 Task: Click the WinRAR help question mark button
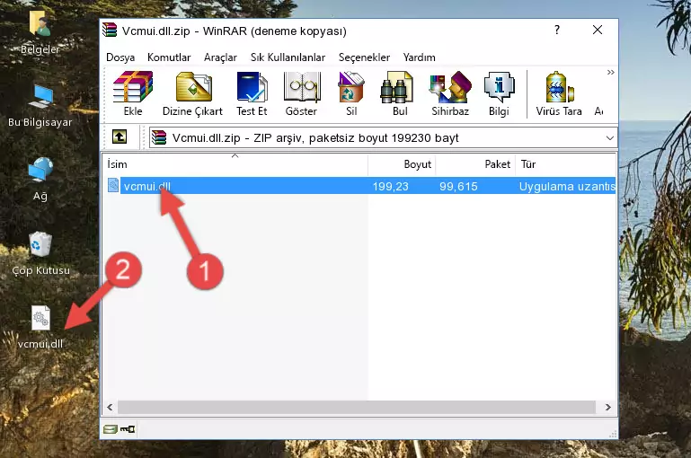point(557,30)
